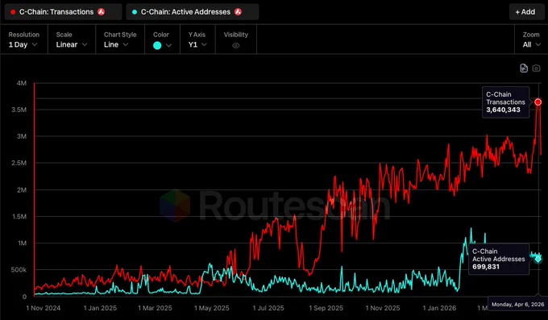This screenshot has width=548, height=320.
Task: Click the 4M y-axis label
Action: [22, 83]
